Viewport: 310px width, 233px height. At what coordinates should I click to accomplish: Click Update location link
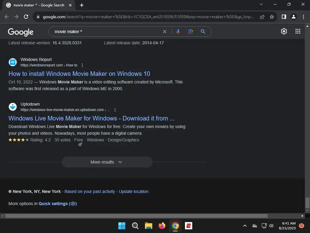click(134, 192)
